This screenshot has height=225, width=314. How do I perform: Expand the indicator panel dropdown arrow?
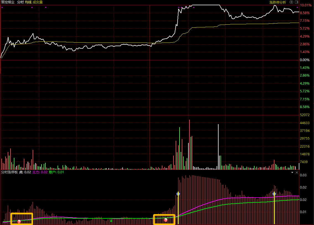(292, 172)
